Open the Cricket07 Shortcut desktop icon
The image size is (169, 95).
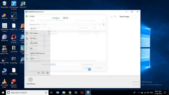click(14, 83)
